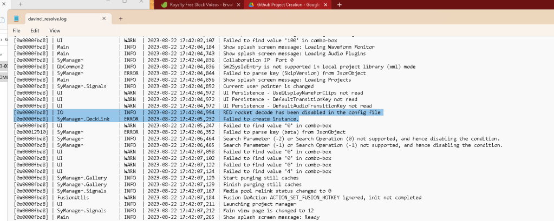Viewport: 554px width, 221px height.
Task: Click 'Search Parameter (-1)' message line
Action: [363, 145]
